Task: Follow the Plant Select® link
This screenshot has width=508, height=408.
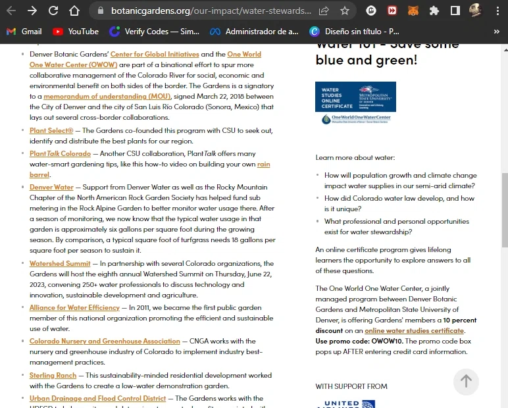Action: [51, 130]
